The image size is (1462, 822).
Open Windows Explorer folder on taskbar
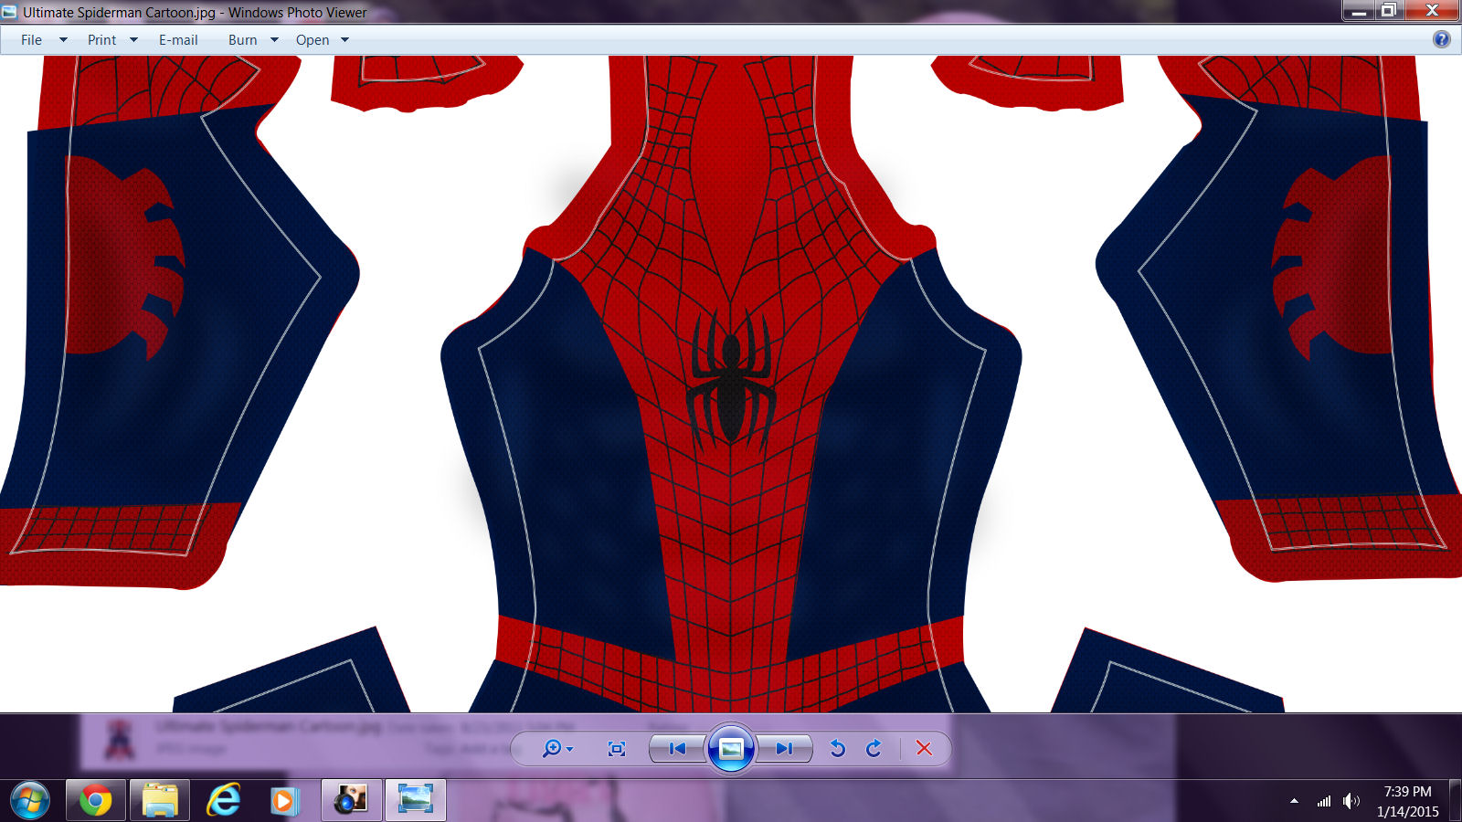tap(160, 801)
